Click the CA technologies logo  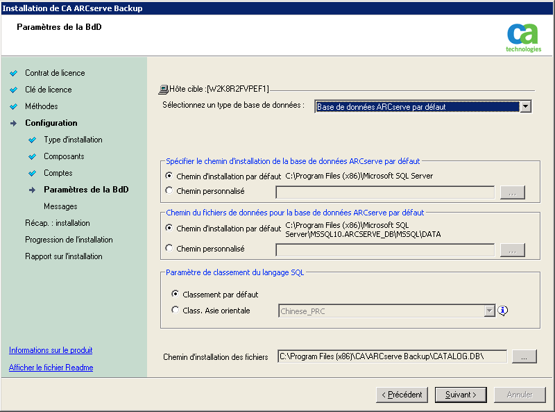coord(522,35)
